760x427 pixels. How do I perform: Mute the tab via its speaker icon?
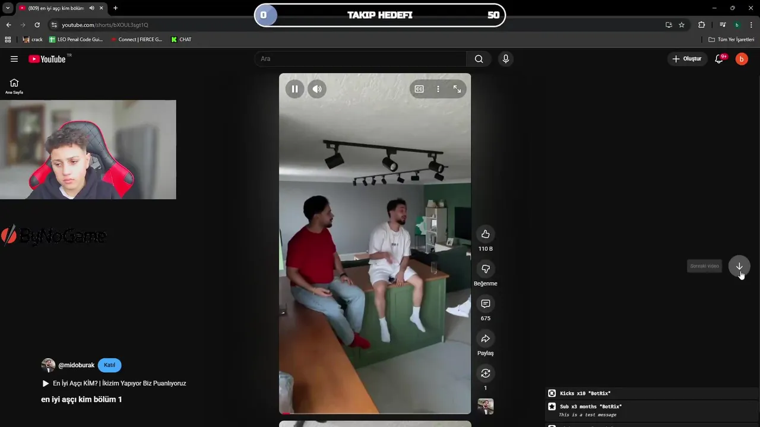[91, 8]
